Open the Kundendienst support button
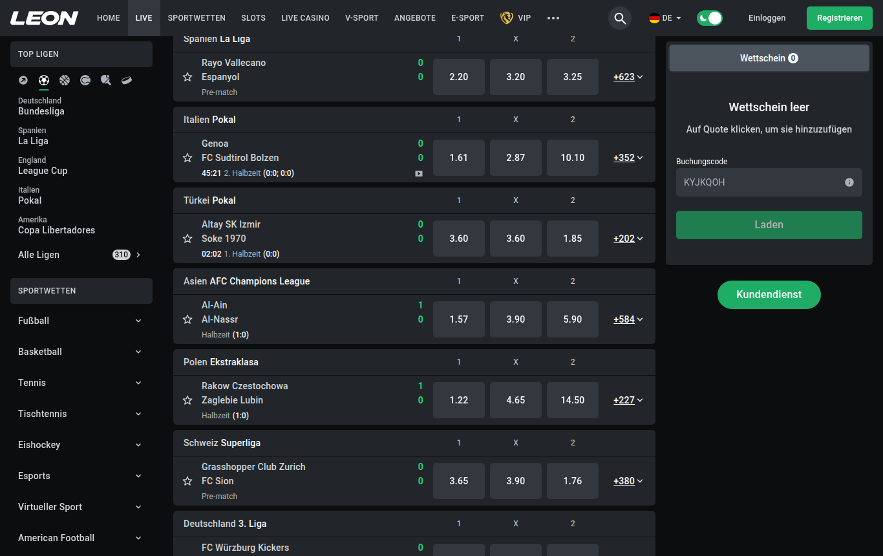 pos(769,295)
